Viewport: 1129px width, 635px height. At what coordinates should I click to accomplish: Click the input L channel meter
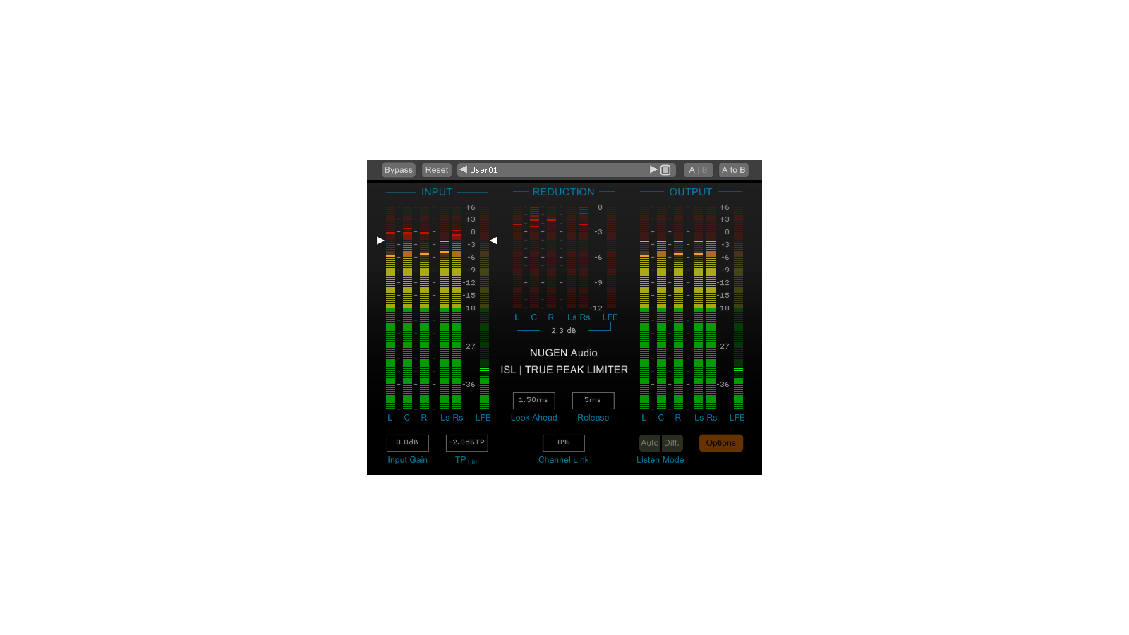390,308
